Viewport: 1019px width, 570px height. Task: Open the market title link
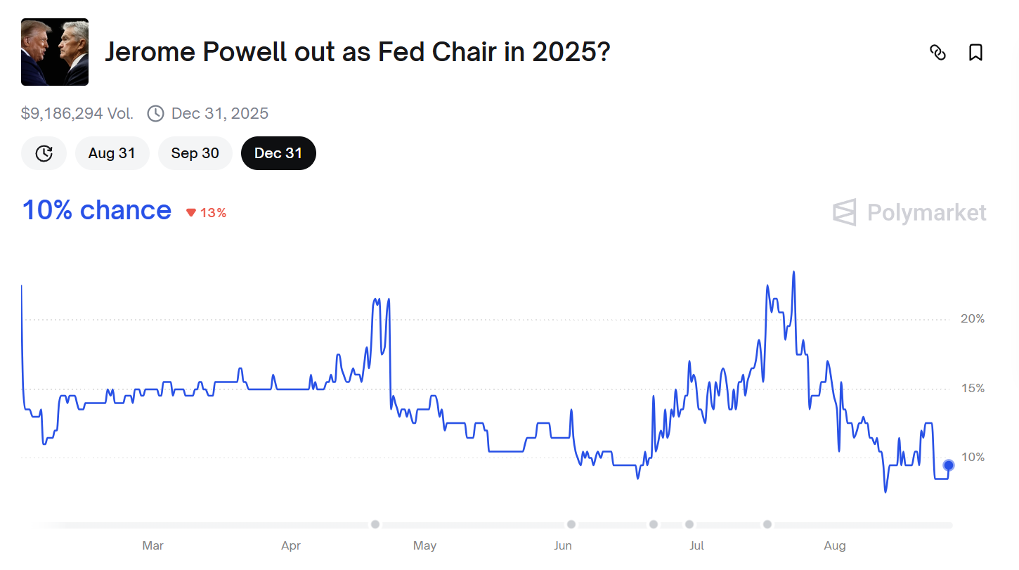click(358, 52)
